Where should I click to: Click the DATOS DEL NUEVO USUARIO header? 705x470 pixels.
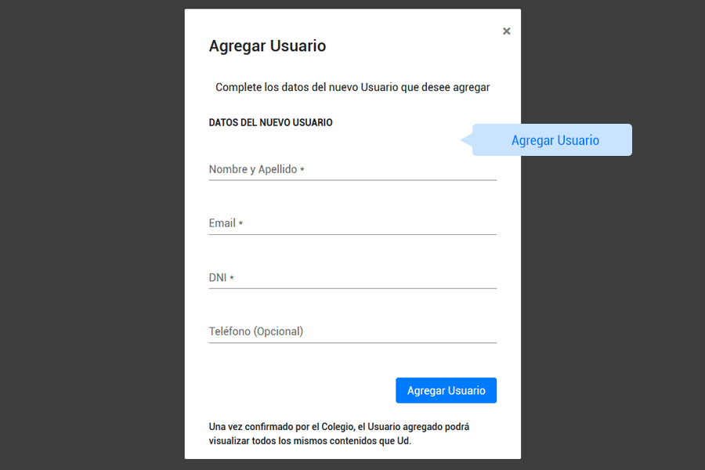(270, 123)
